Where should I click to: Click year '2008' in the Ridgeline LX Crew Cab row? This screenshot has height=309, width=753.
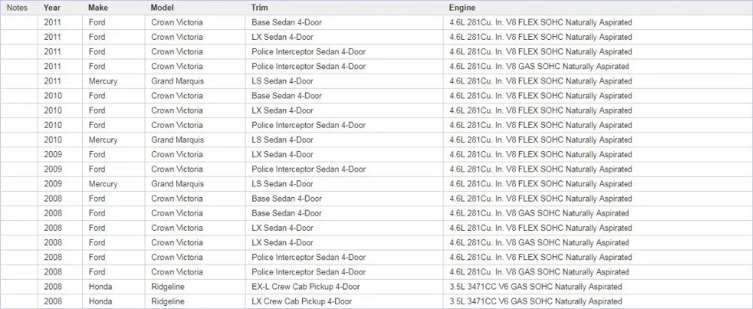point(53,301)
